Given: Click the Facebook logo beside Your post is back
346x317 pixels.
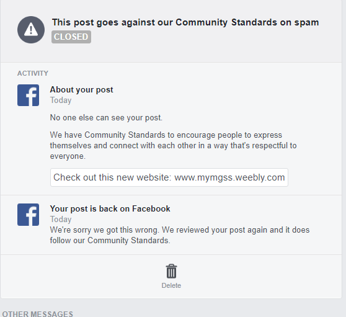Looking at the screenshot, I should pos(29,215).
